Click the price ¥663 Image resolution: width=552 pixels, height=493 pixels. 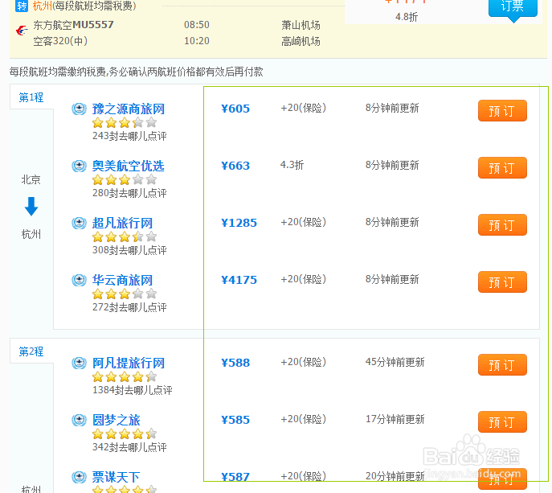tap(235, 166)
